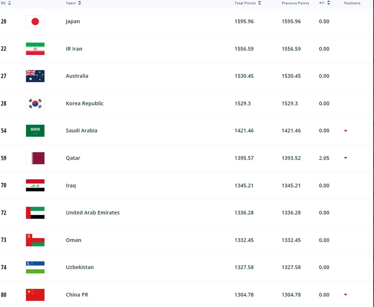Image resolution: width=374 pixels, height=307 pixels.
Task: Click the Australia flag icon
Action: [x=35, y=76]
